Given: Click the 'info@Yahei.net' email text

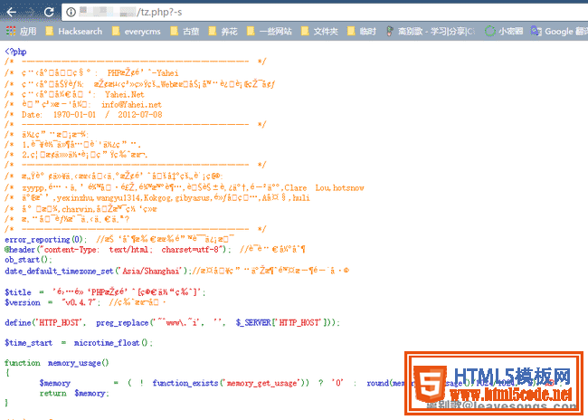Looking at the screenshot, I should click(x=132, y=105).
